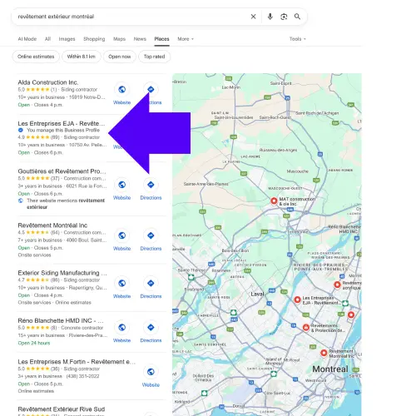Select MAT construction & cie Inc map pin

click(274, 201)
